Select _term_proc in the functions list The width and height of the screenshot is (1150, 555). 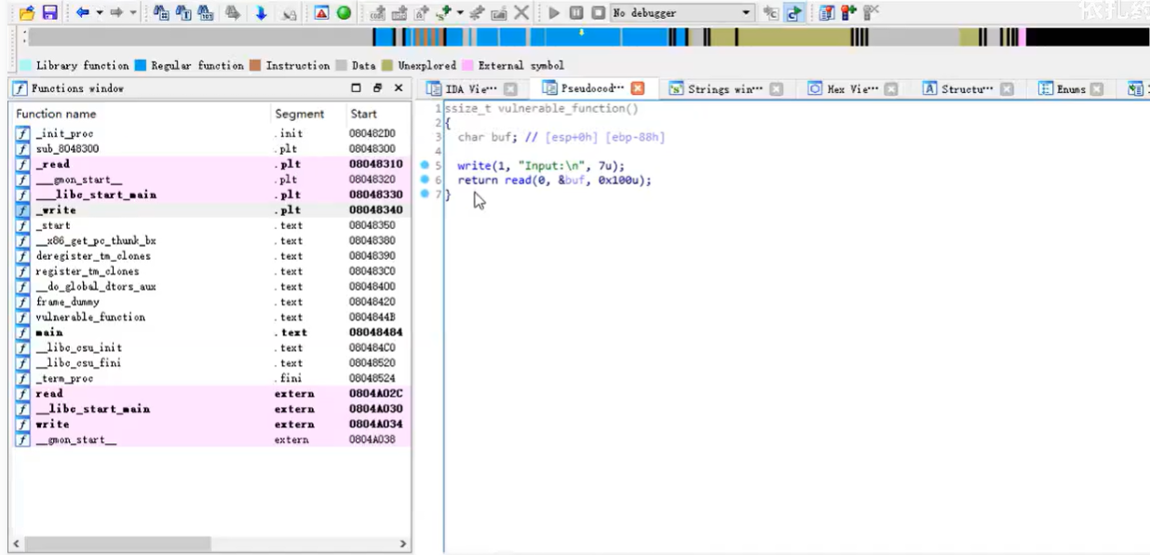(x=211, y=379)
